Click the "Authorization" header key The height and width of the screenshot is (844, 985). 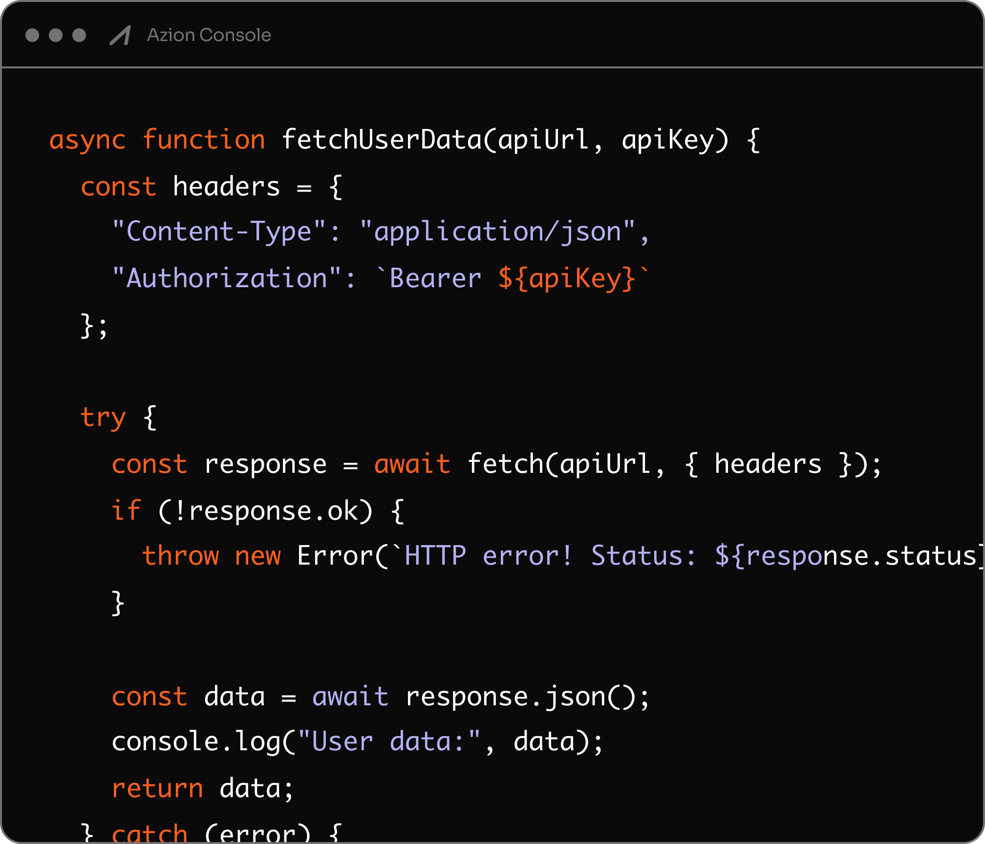pos(226,278)
